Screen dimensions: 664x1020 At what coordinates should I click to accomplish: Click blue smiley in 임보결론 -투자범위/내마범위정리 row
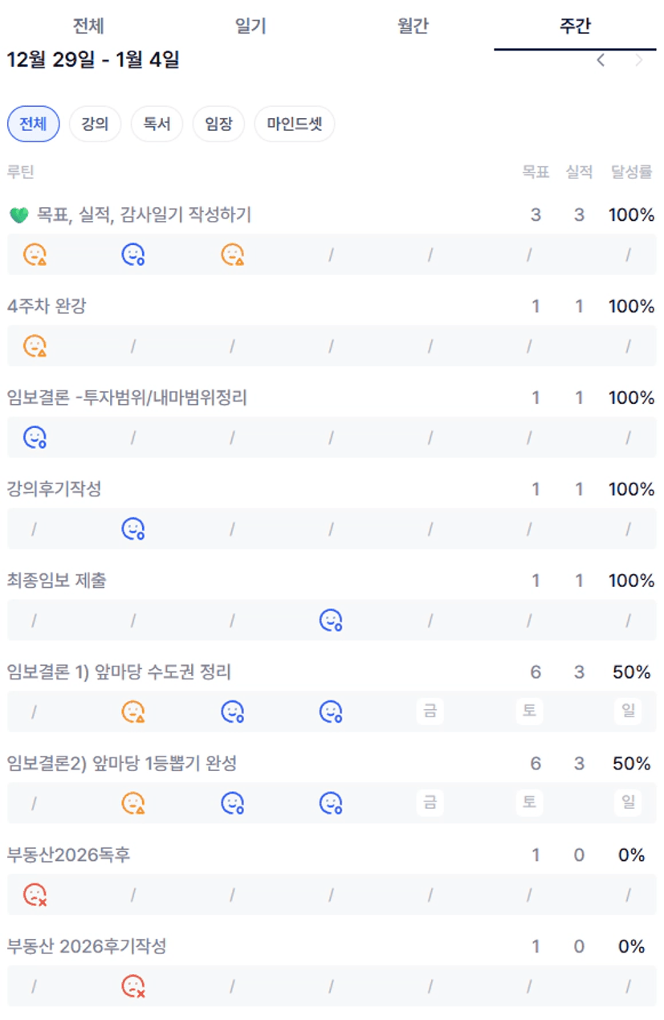(35, 438)
